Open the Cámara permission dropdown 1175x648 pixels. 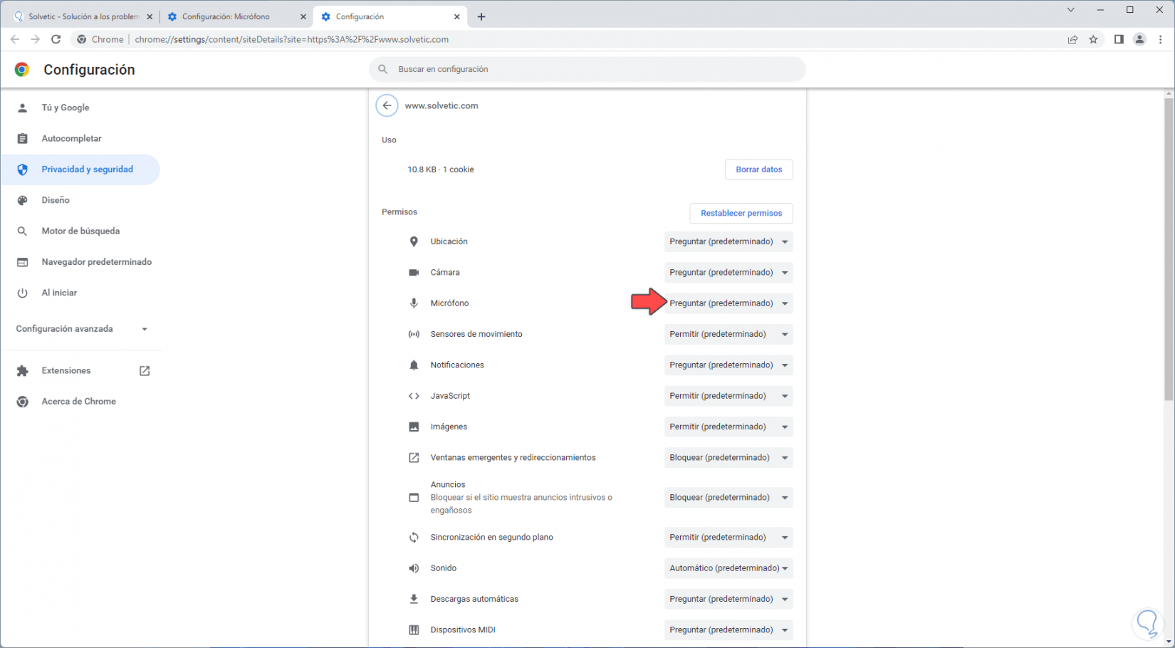pyautogui.click(x=728, y=273)
